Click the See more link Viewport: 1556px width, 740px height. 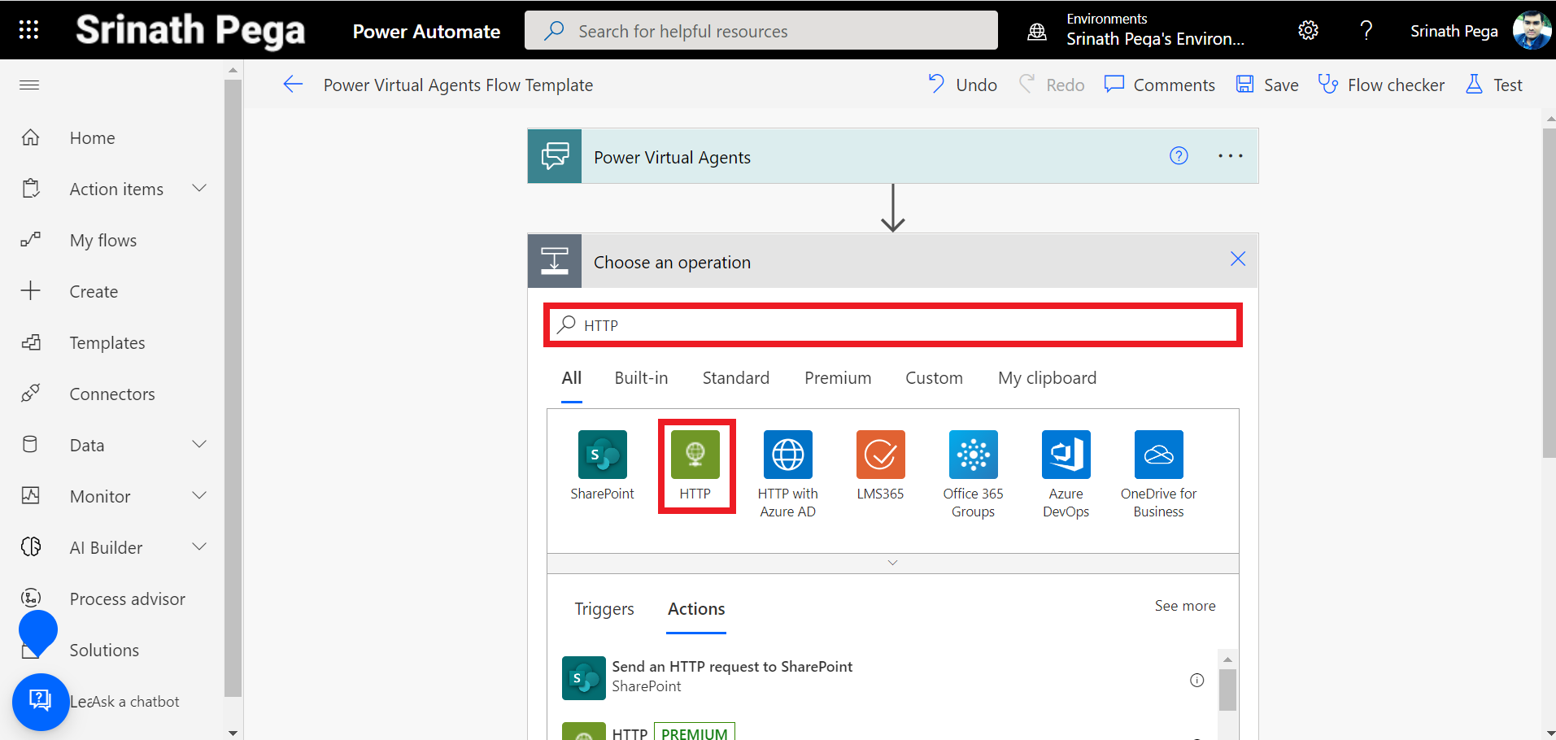1184,606
